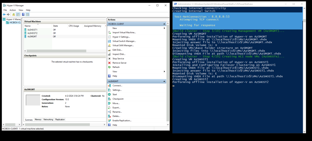Open the Help menu in the menu bar
The width and height of the screenshot is (312, 141).
28,10
